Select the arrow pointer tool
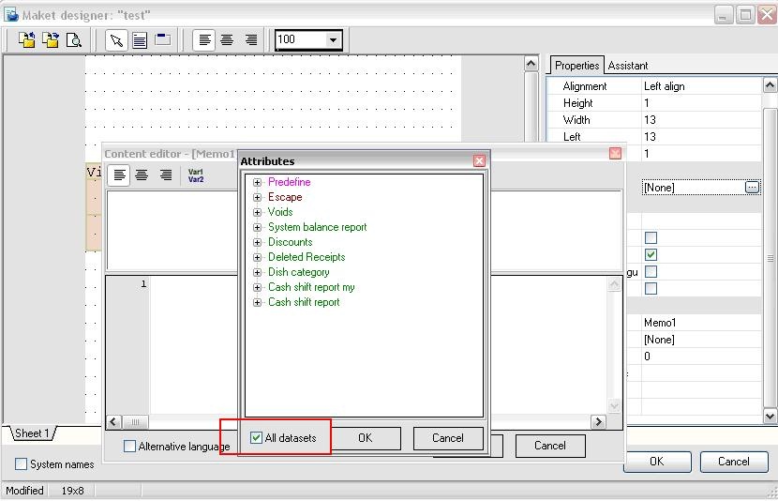Image resolution: width=778 pixels, height=501 pixels. click(115, 39)
